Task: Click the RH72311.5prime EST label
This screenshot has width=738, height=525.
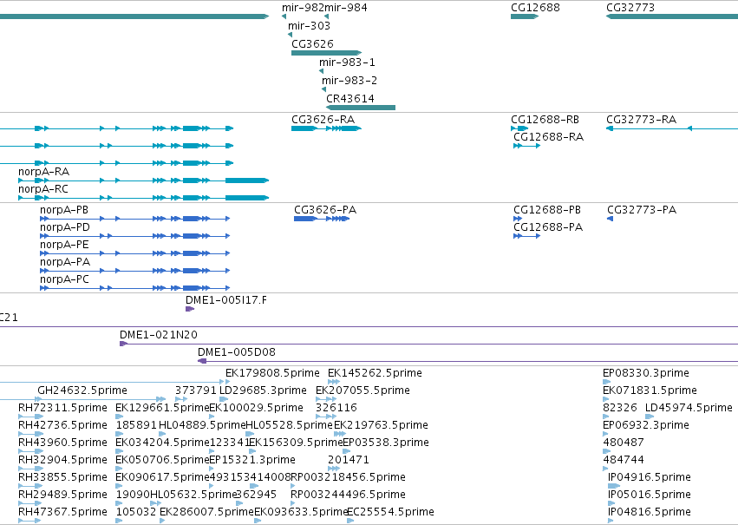Action: point(62,408)
